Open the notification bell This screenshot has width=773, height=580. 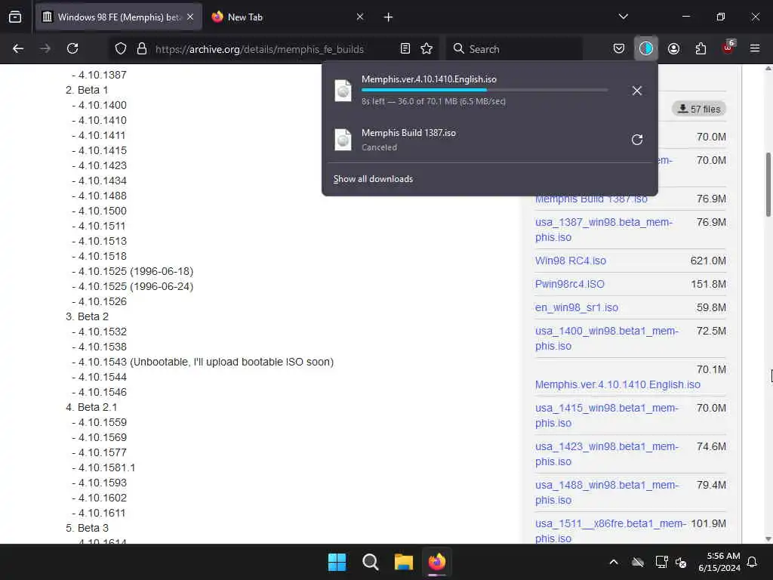tap(753, 562)
